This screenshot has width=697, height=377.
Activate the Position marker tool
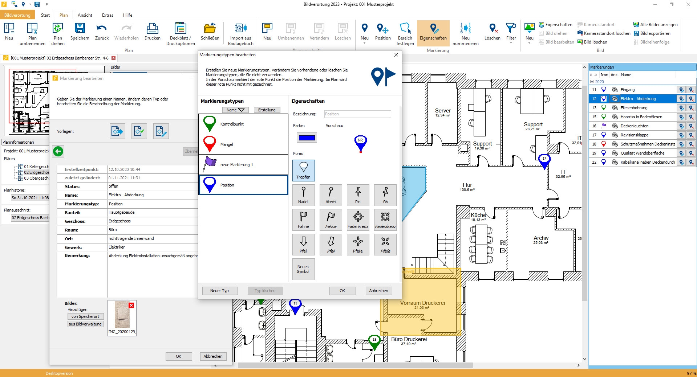click(x=383, y=32)
